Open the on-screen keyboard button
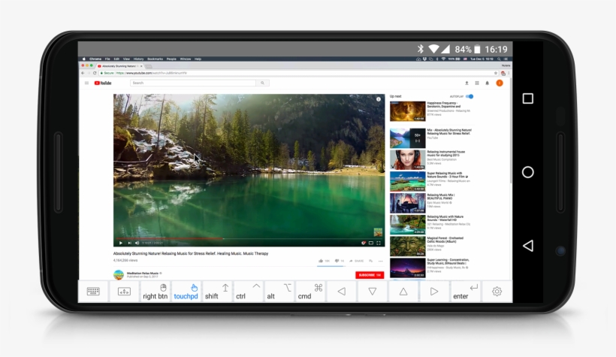Screen dimensions: 616x357 point(93,292)
